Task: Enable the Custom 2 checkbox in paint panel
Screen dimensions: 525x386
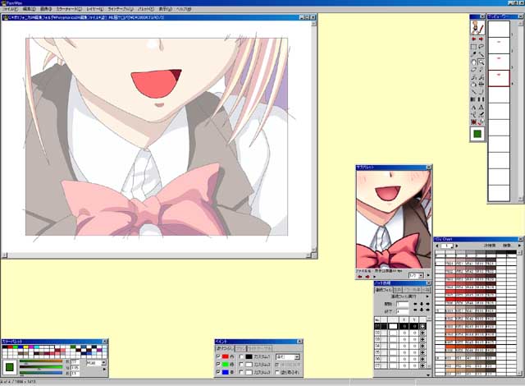Action: point(241,364)
